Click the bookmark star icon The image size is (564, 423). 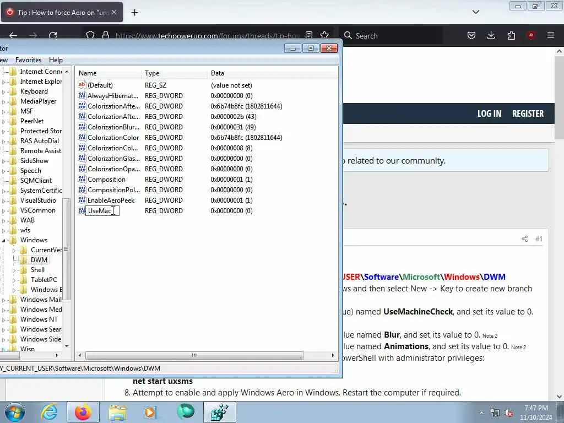[324, 35]
